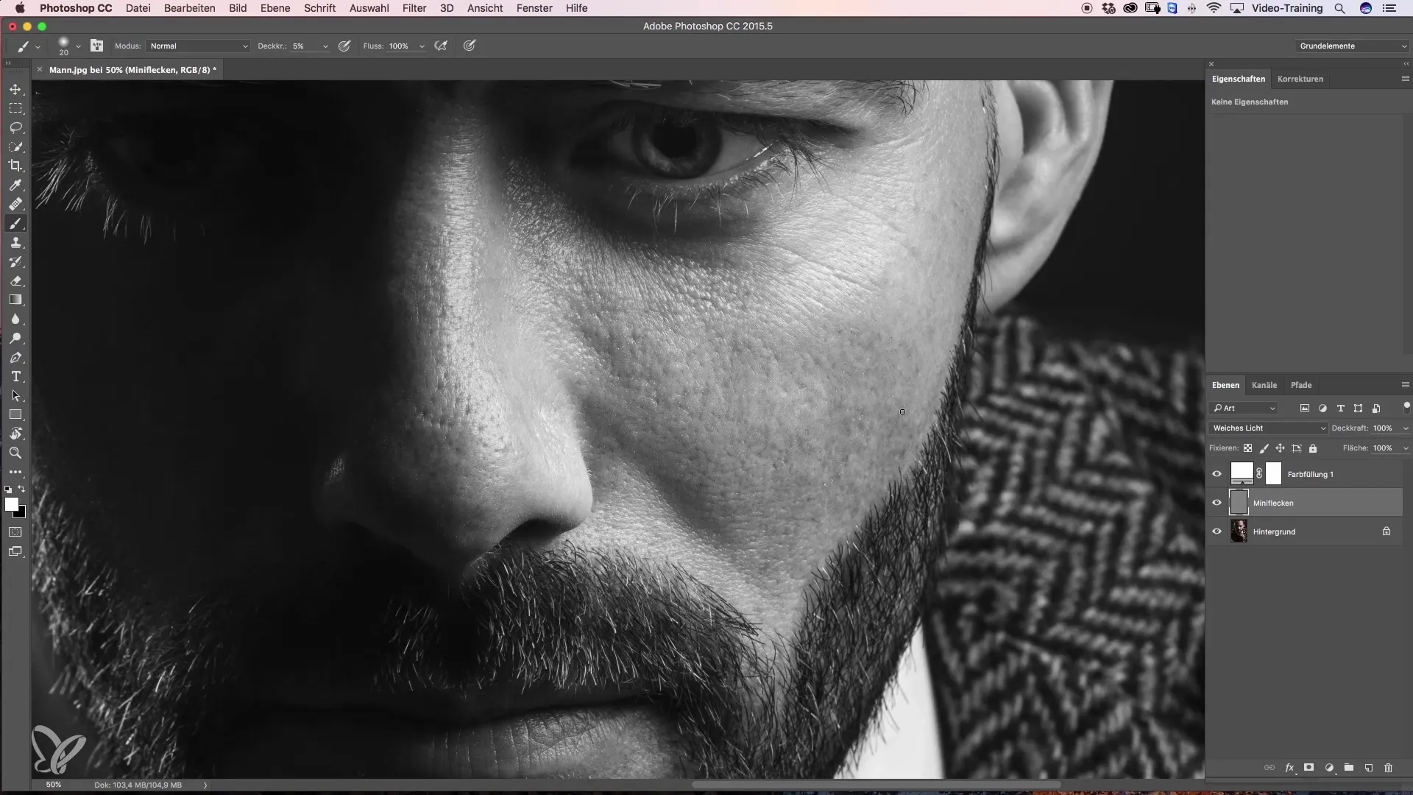This screenshot has height=795, width=1413.
Task: Click the background color swatch
Action: click(22, 513)
